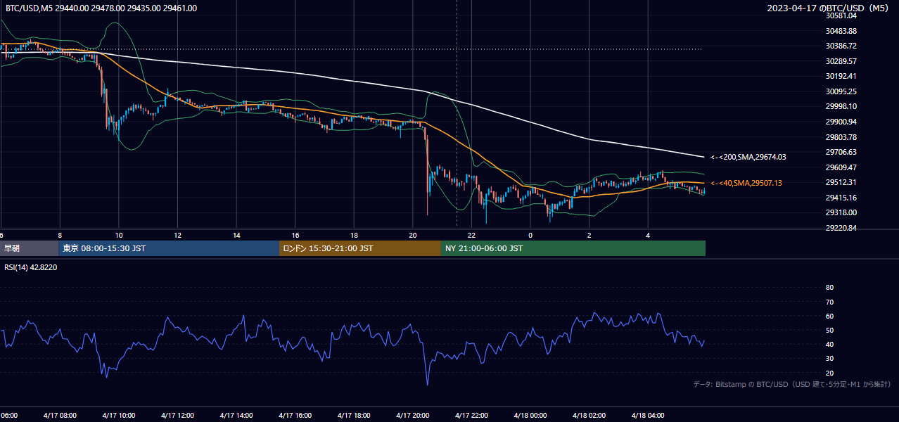Screen dimensions: 899x422
Task: Click price axis value 30581.04
Action: coord(841,15)
